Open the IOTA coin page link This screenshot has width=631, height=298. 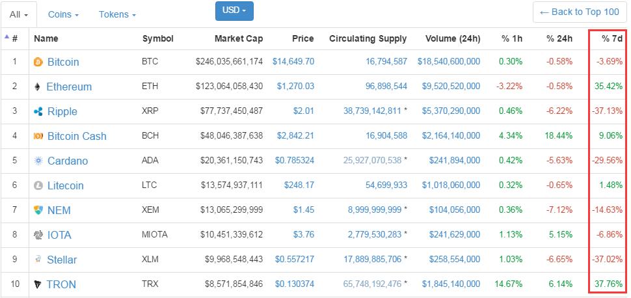59,236
